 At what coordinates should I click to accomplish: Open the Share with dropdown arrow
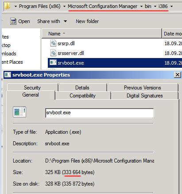click(x=65, y=21)
